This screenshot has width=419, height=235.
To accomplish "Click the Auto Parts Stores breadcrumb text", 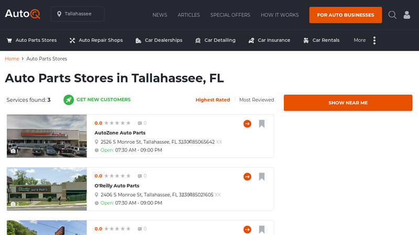I will coord(47,58).
